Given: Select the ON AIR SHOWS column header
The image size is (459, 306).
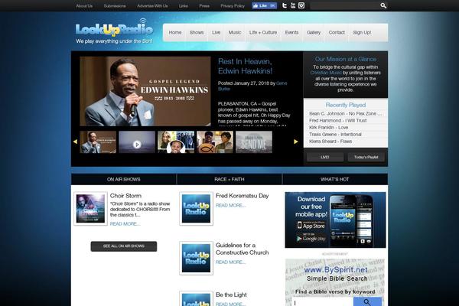Looking at the screenshot, I should (123, 179).
